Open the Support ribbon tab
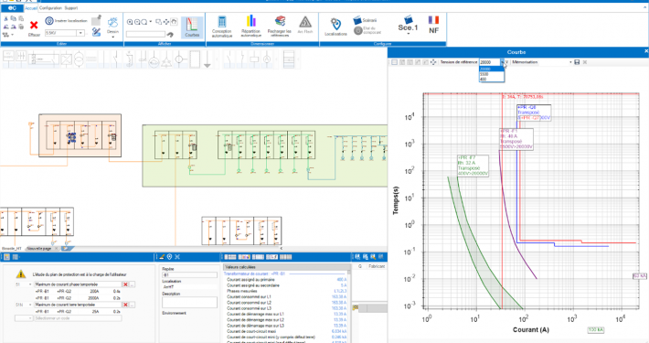Image resolution: width=649 pixels, height=343 pixels. pyautogui.click(x=71, y=8)
